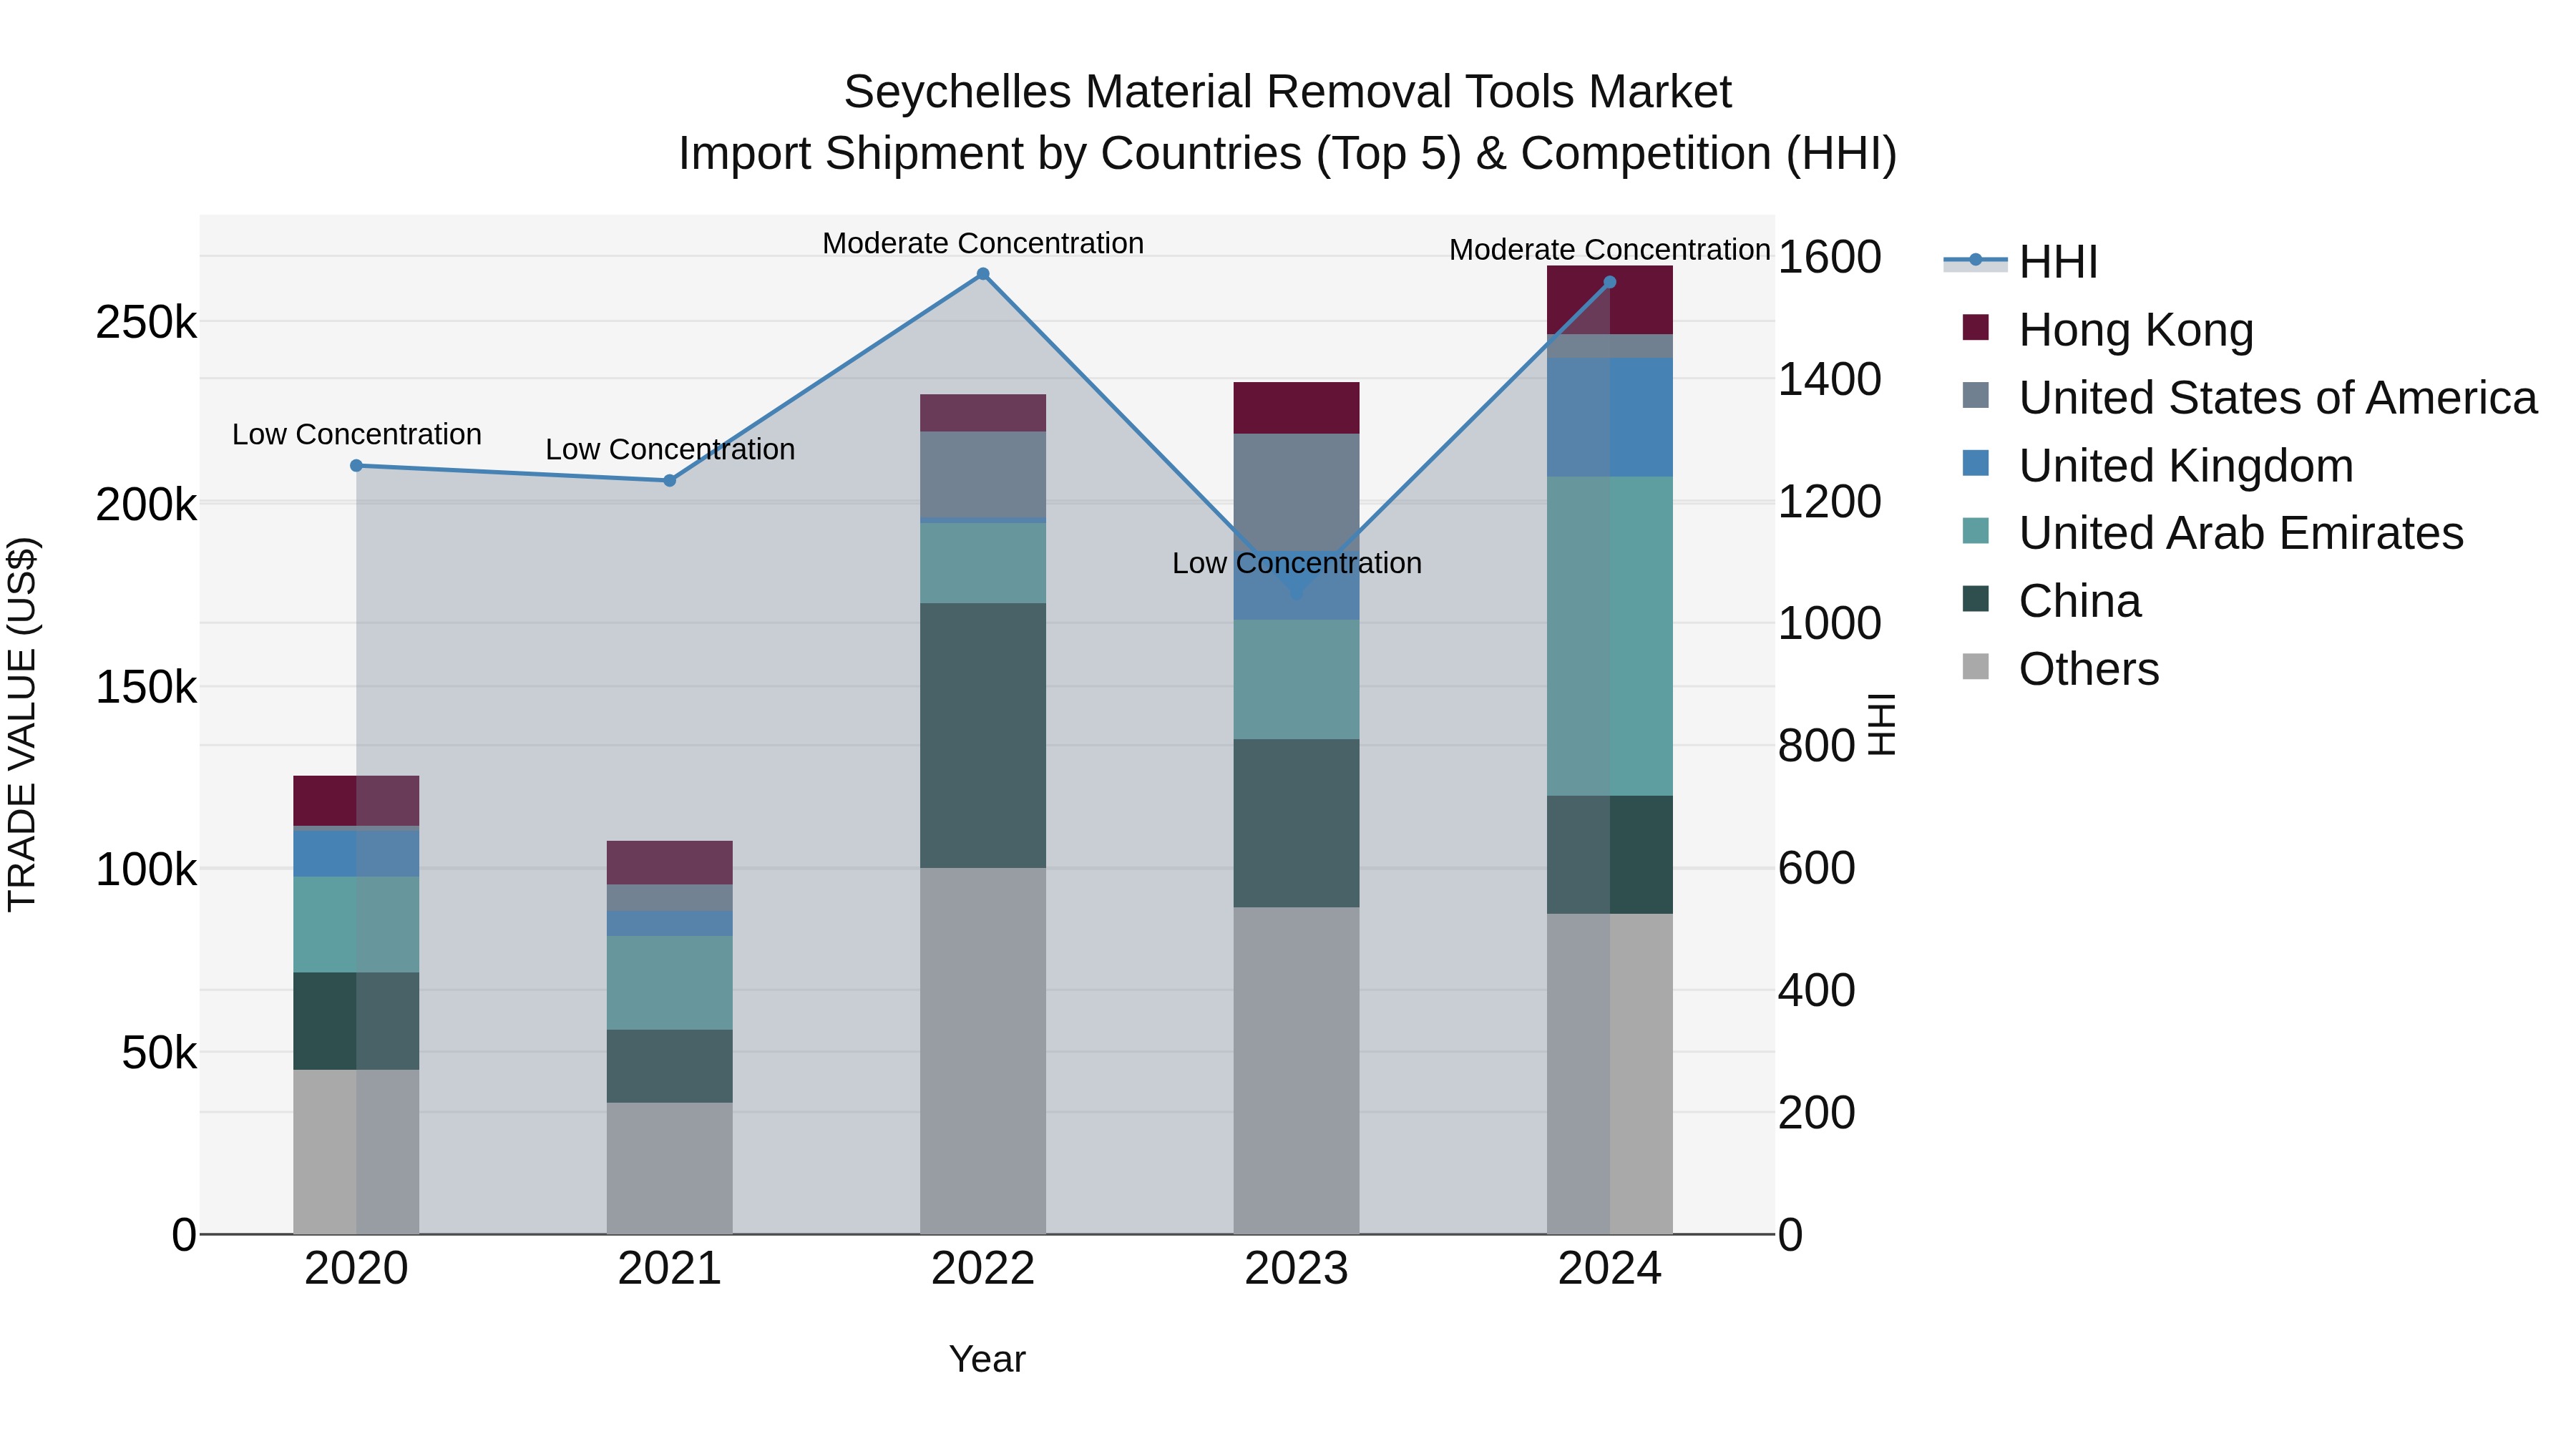Select the 2021 United Arab Emirates segment
2576x1449 pixels.
670,983
